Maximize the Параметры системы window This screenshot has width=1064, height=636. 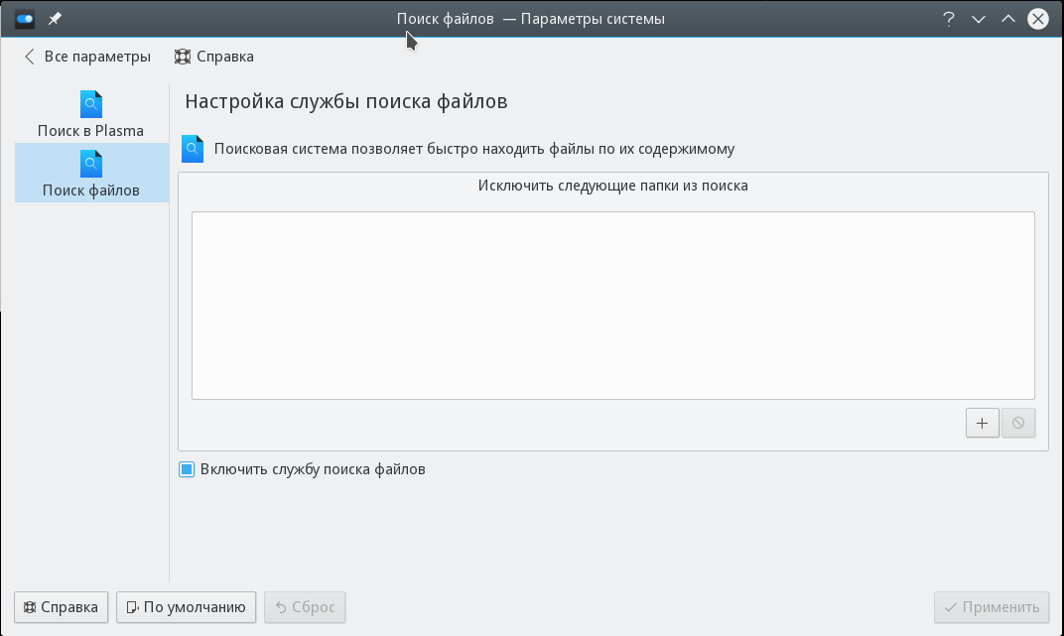(1008, 19)
